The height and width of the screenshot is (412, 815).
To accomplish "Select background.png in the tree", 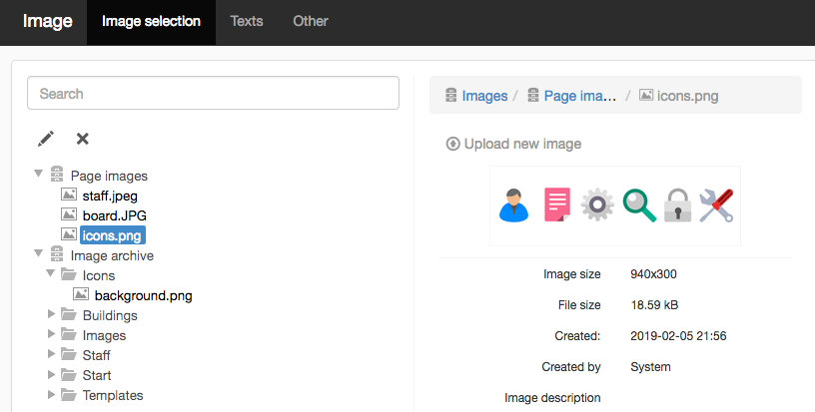I will 144,295.
